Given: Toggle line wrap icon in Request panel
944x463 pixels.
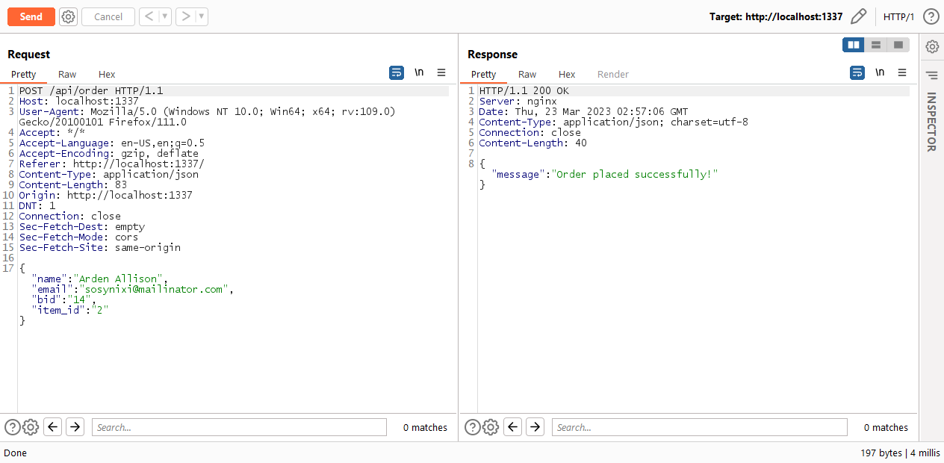Looking at the screenshot, I should pos(397,72).
